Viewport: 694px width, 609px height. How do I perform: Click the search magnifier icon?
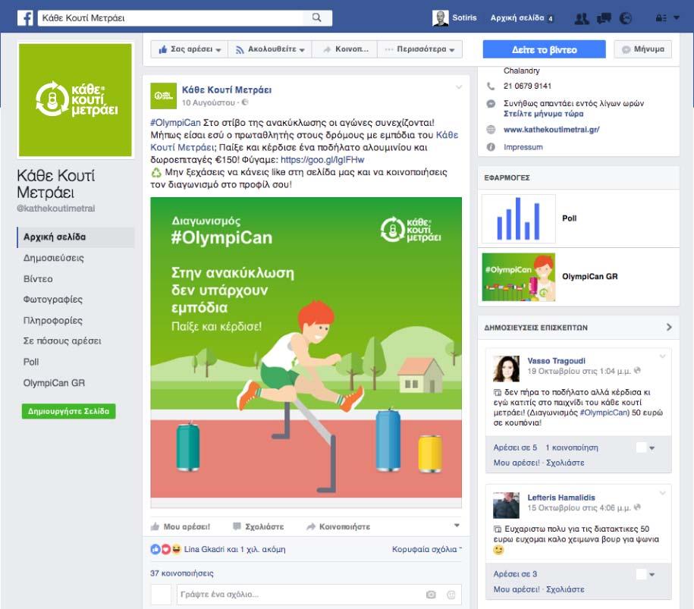point(316,17)
